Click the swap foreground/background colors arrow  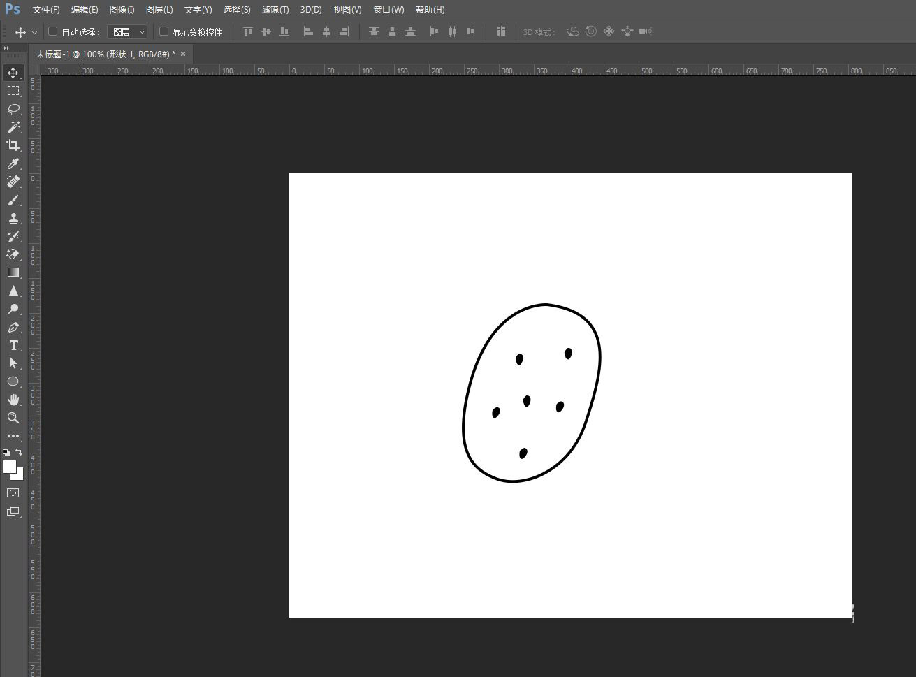tap(19, 452)
